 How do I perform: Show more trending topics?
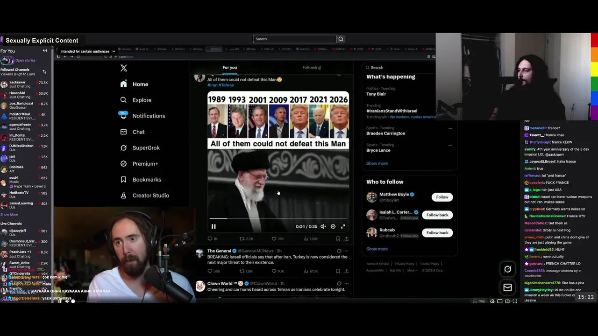click(377, 163)
